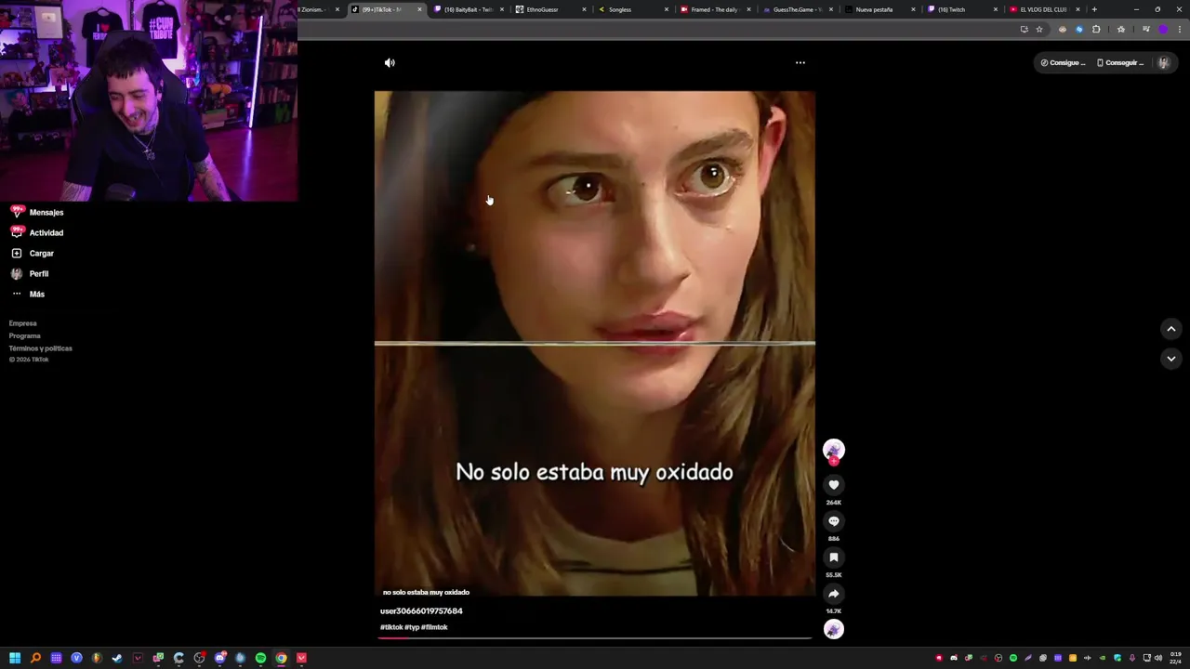Open a new browser tab with plus

pos(1094,9)
